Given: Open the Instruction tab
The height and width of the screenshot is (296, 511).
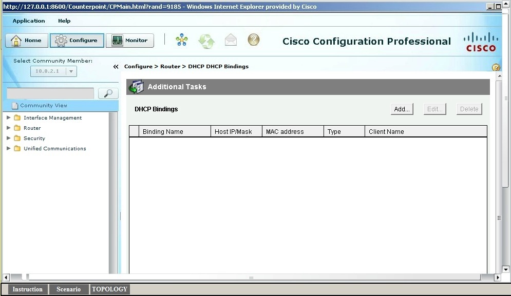Looking at the screenshot, I should coord(27,289).
